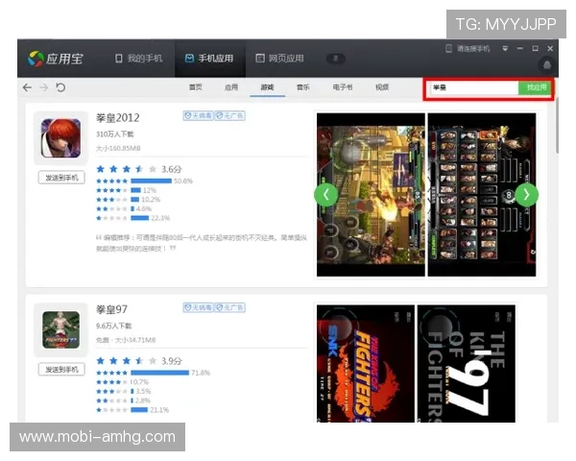The height and width of the screenshot is (461, 576).
Task: Select the 电子书 category
Action: click(343, 87)
